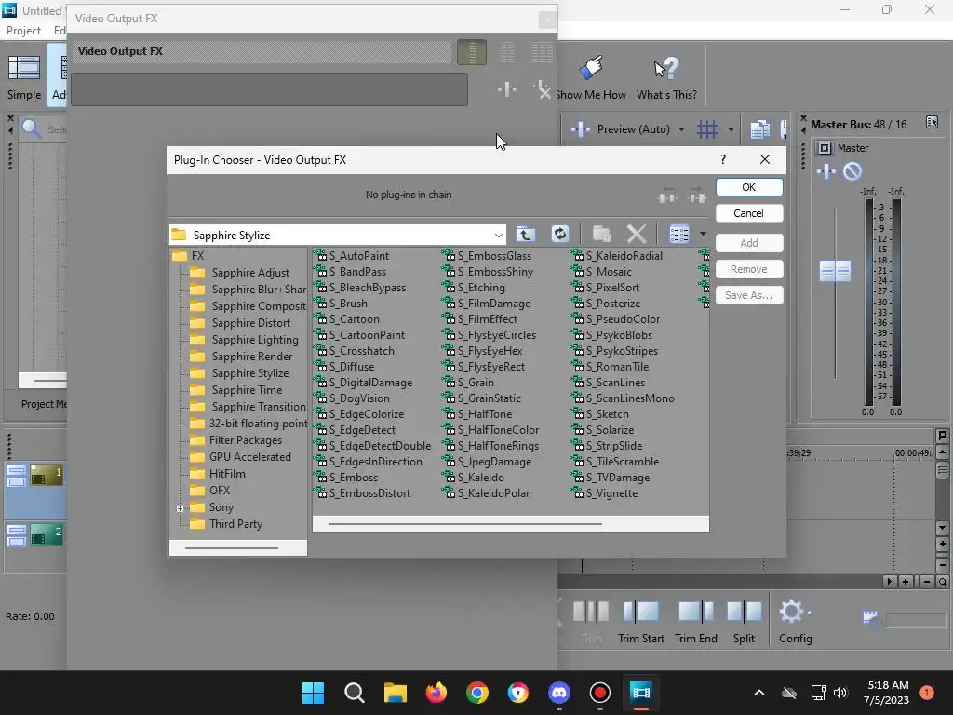Toggle the preview grid overlay icon
Viewport: 953px width, 715px height.
[707, 128]
